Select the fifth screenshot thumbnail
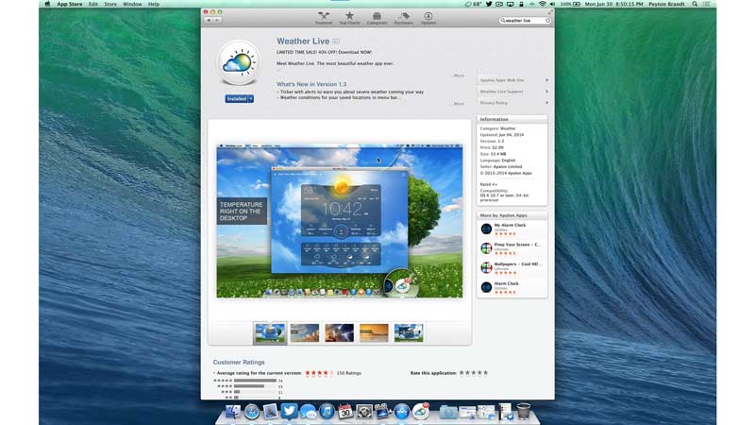This screenshot has width=755, height=425. [x=409, y=333]
